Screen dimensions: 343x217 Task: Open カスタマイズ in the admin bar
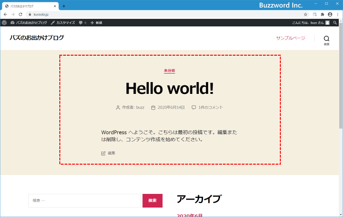(63, 23)
